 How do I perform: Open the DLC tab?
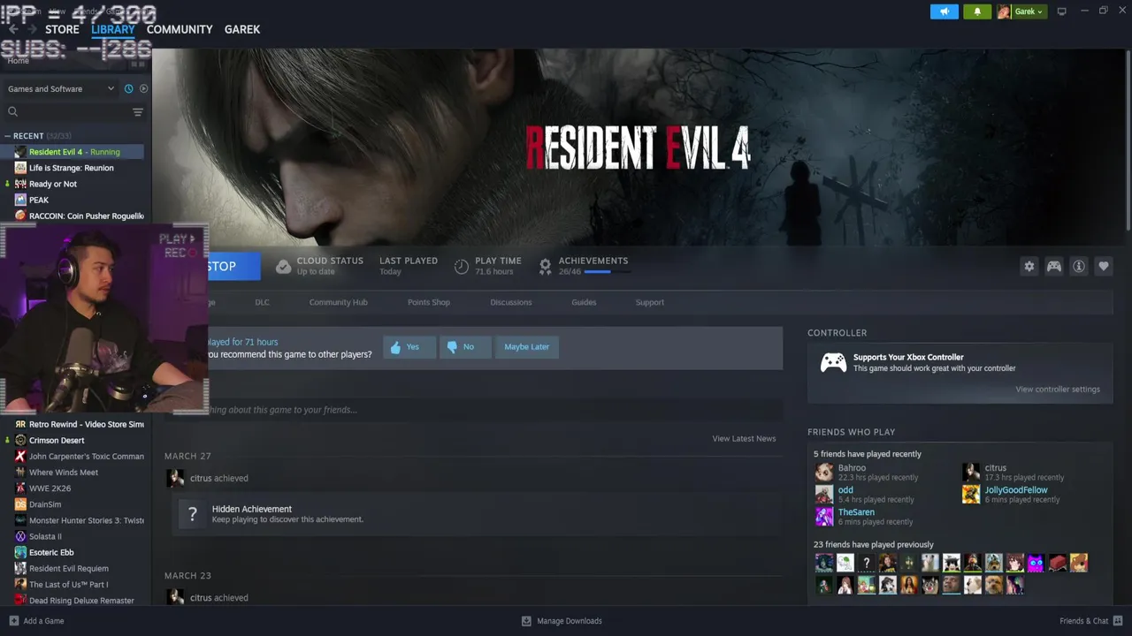click(x=262, y=302)
